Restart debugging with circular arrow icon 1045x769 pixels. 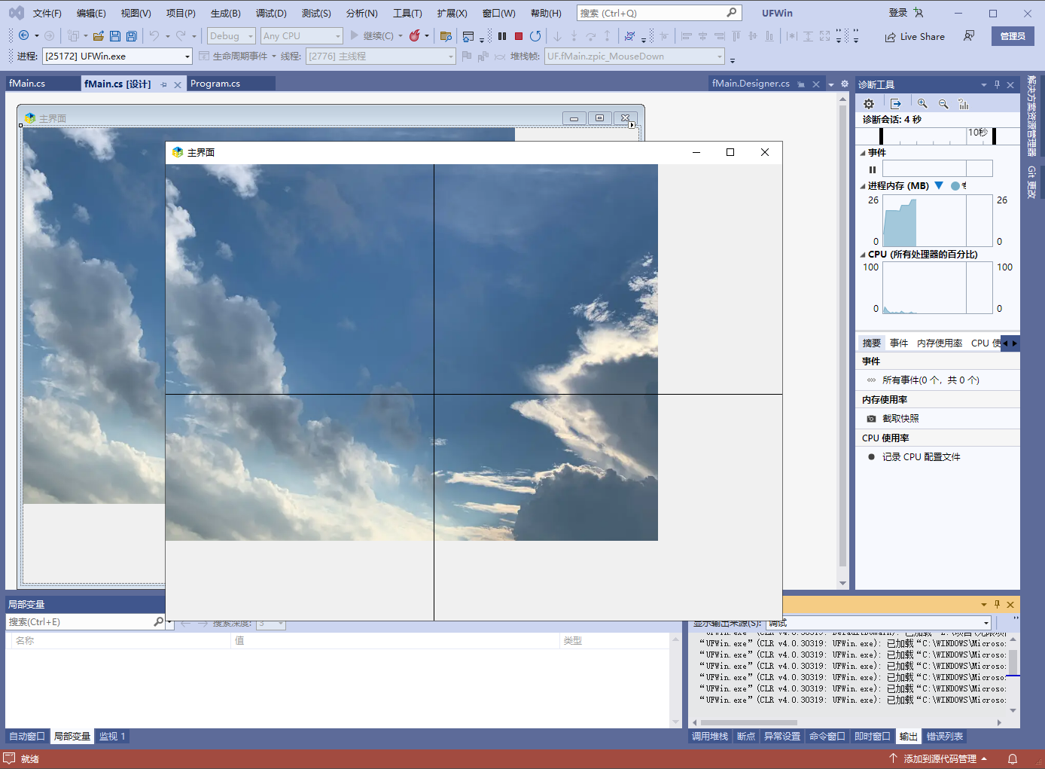coord(535,35)
